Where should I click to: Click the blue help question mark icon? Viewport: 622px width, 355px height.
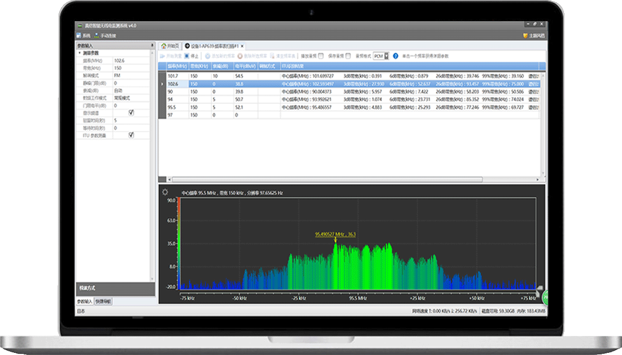click(395, 56)
